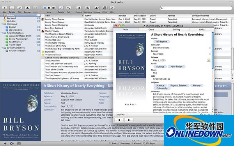This screenshot has width=234, height=146.
Task: Select the starred September row
Action: click(77, 52)
